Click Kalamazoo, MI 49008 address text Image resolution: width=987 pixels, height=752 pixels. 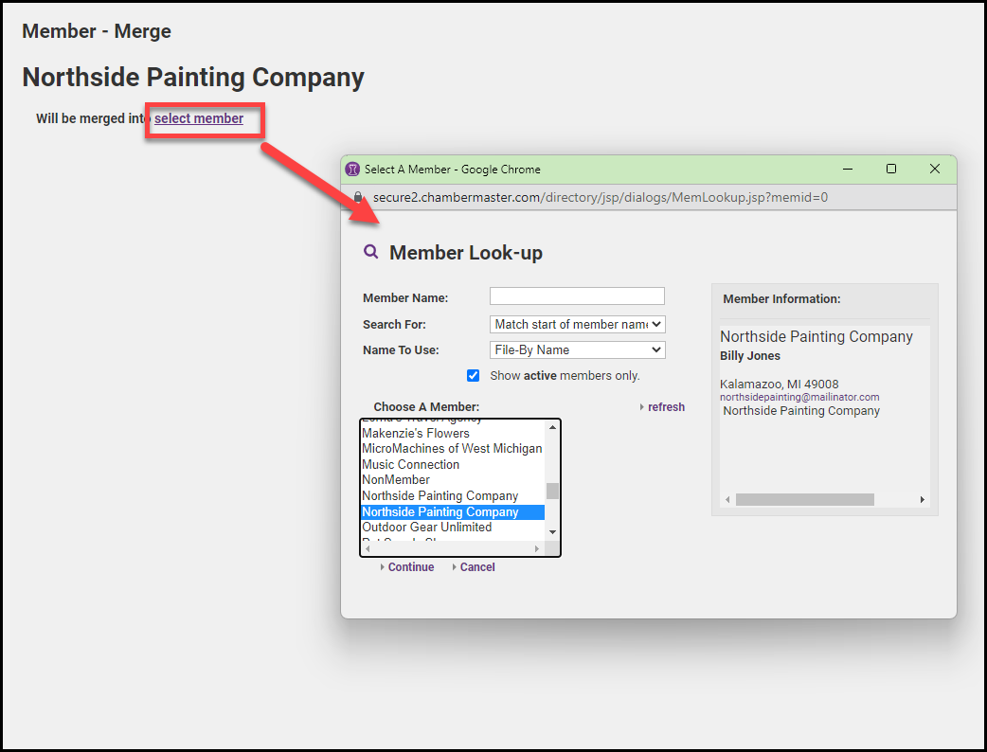[x=780, y=384]
